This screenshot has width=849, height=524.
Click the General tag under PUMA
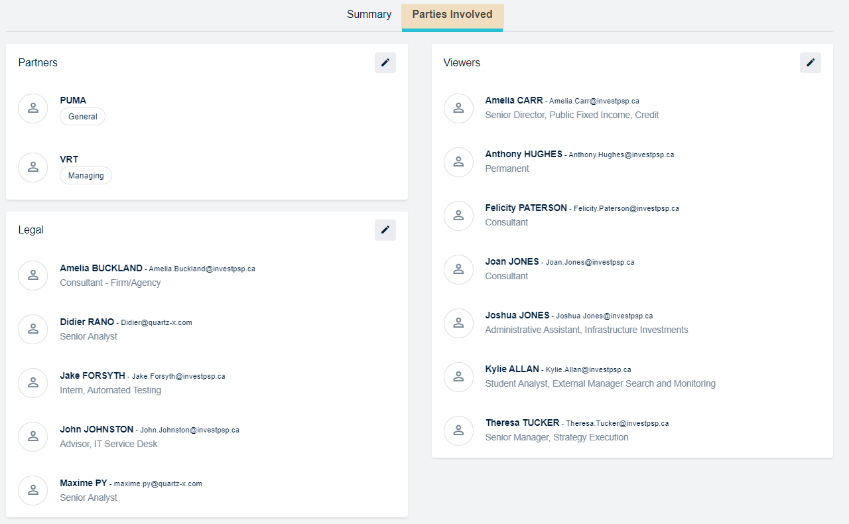pyautogui.click(x=82, y=117)
